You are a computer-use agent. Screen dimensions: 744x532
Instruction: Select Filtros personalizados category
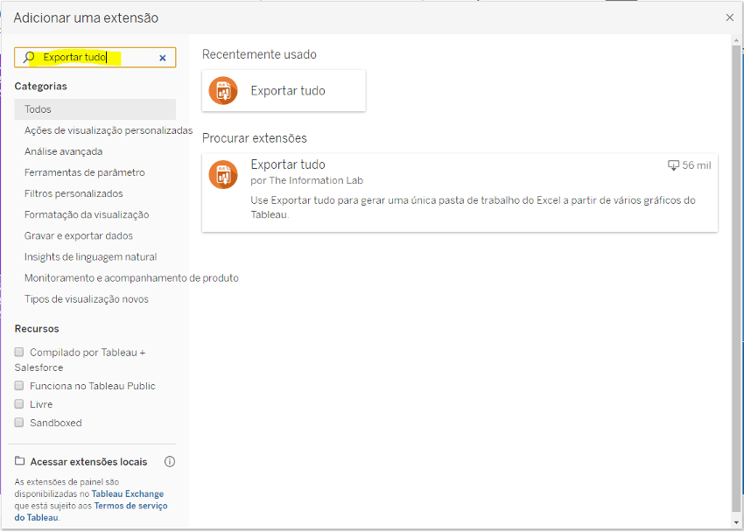point(74,194)
